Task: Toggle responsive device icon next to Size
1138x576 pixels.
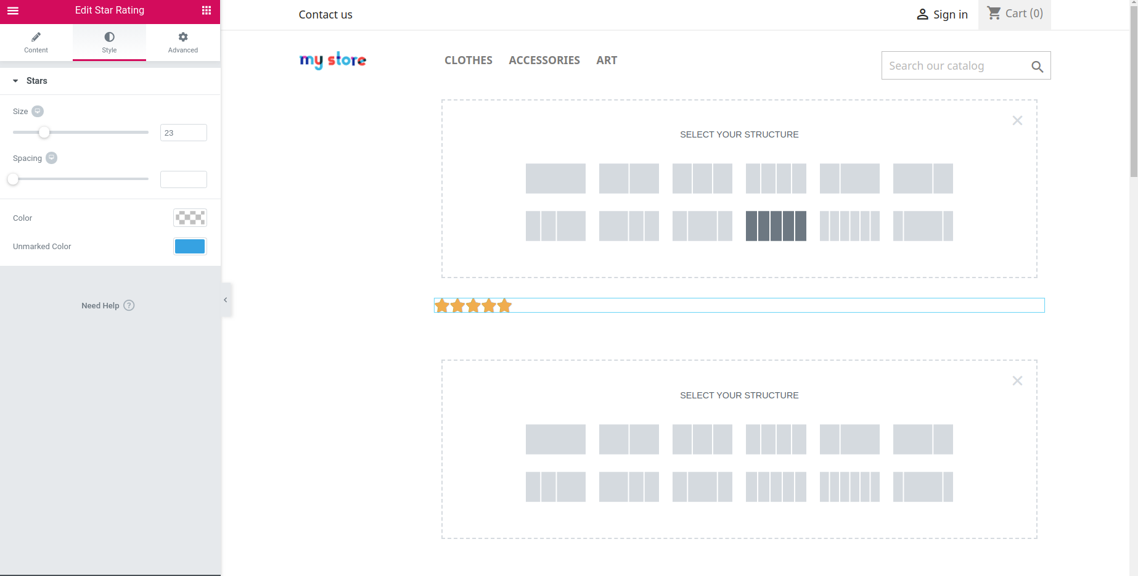Action: pyautogui.click(x=38, y=111)
